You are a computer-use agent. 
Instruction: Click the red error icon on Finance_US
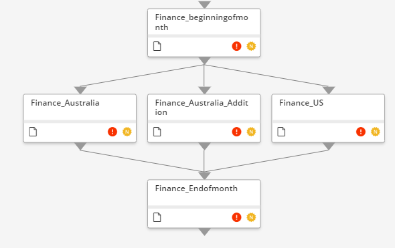(x=361, y=132)
